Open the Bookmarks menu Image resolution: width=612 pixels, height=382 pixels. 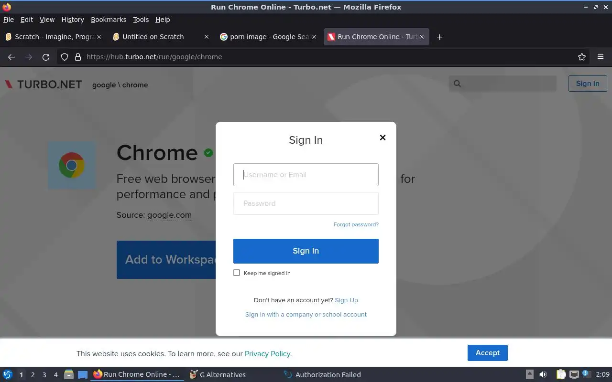click(x=109, y=20)
